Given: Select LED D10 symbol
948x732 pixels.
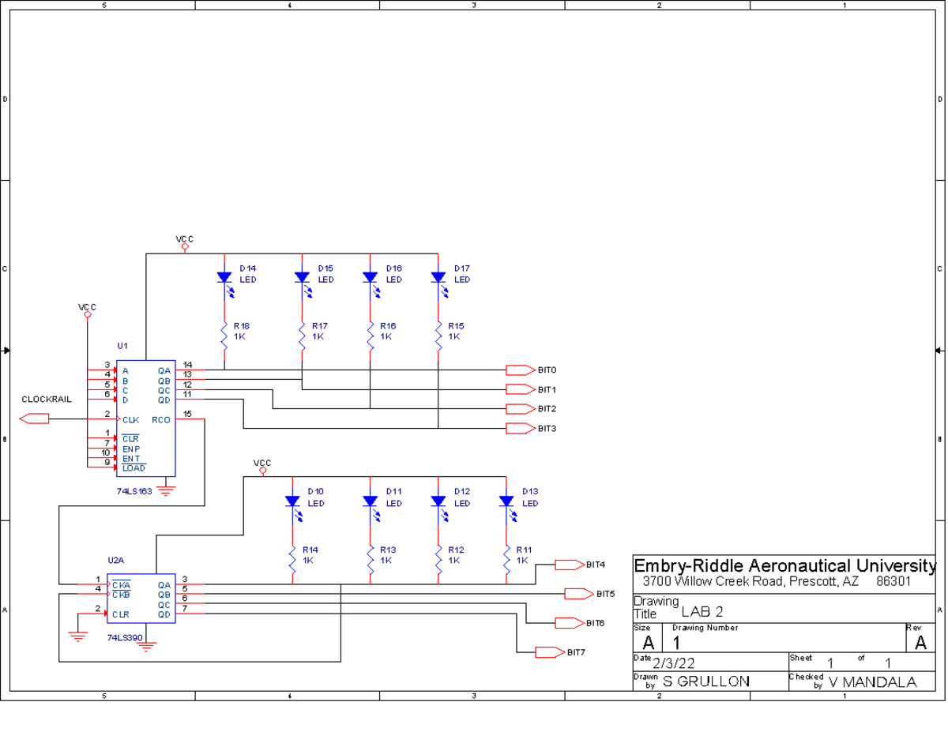Looking at the screenshot, I should pyautogui.click(x=292, y=499).
